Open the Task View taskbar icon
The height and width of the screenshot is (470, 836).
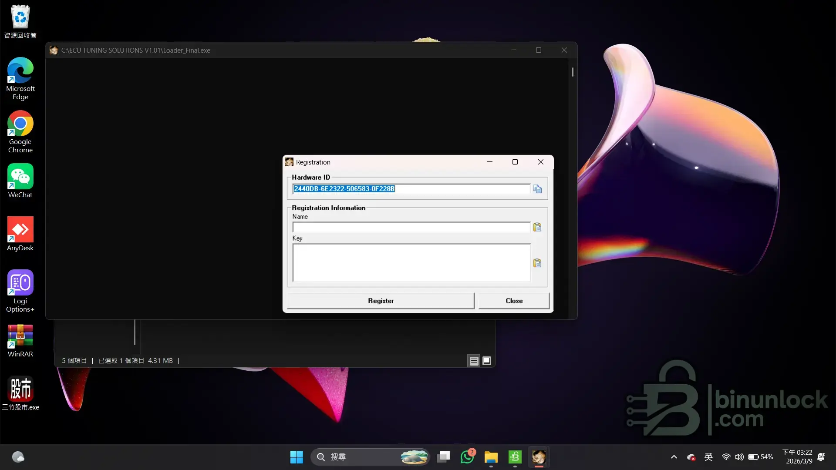pyautogui.click(x=443, y=457)
